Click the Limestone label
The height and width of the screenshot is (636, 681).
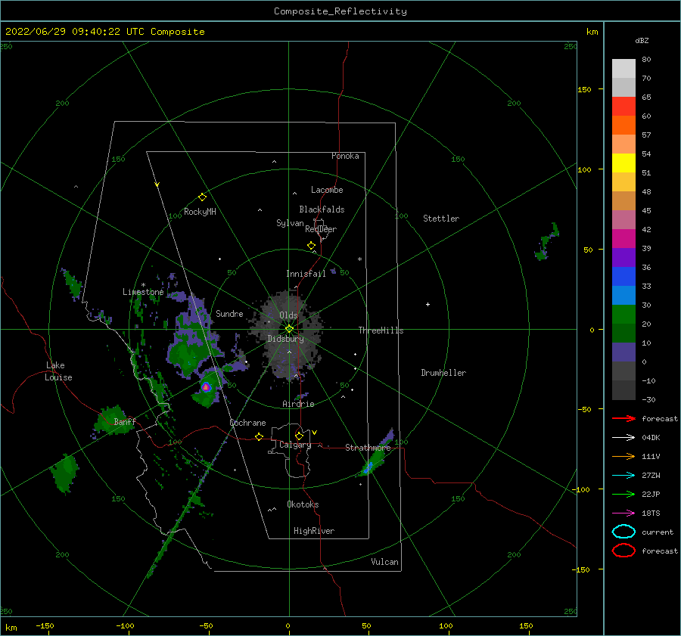(x=143, y=292)
